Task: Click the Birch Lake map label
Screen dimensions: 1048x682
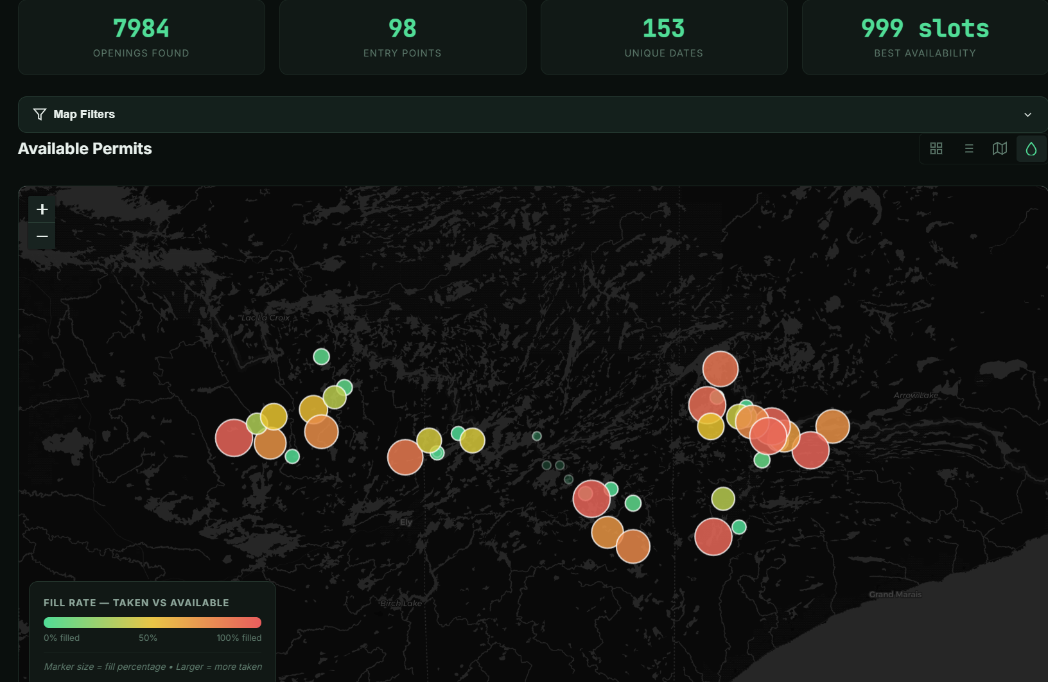Action: pos(401,604)
